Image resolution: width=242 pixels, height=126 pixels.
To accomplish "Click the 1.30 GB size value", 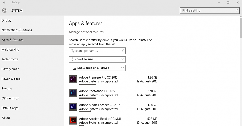I will (x=153, y=105).
